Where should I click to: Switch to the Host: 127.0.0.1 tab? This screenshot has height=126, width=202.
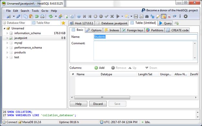pos(82,23)
